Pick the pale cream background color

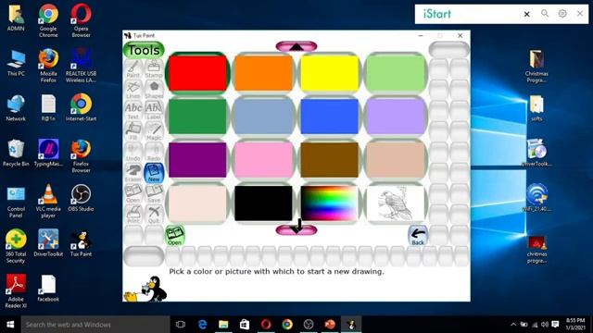pos(197,203)
